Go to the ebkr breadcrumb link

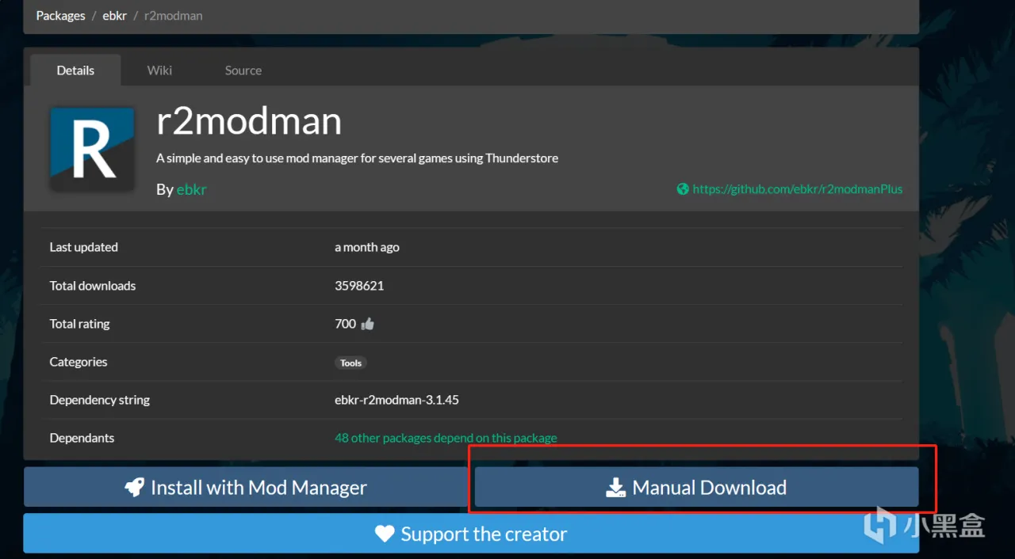115,16
